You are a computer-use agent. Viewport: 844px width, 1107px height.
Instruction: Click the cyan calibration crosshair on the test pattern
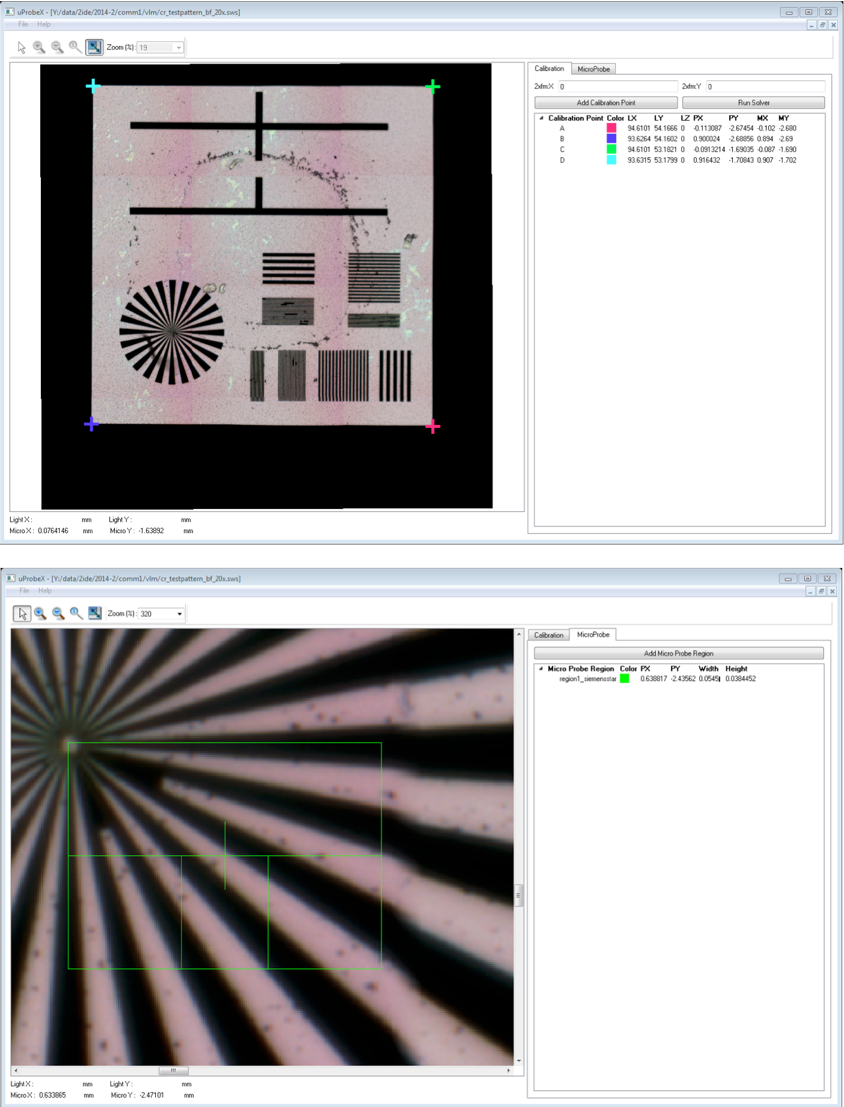coord(93,87)
